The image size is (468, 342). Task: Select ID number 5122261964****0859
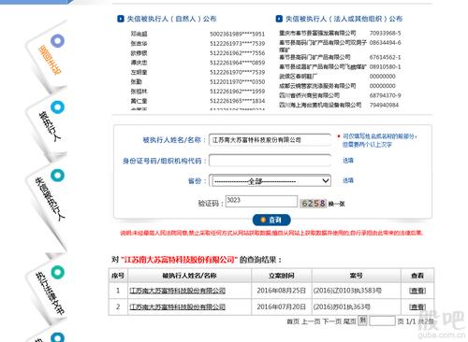(237, 63)
